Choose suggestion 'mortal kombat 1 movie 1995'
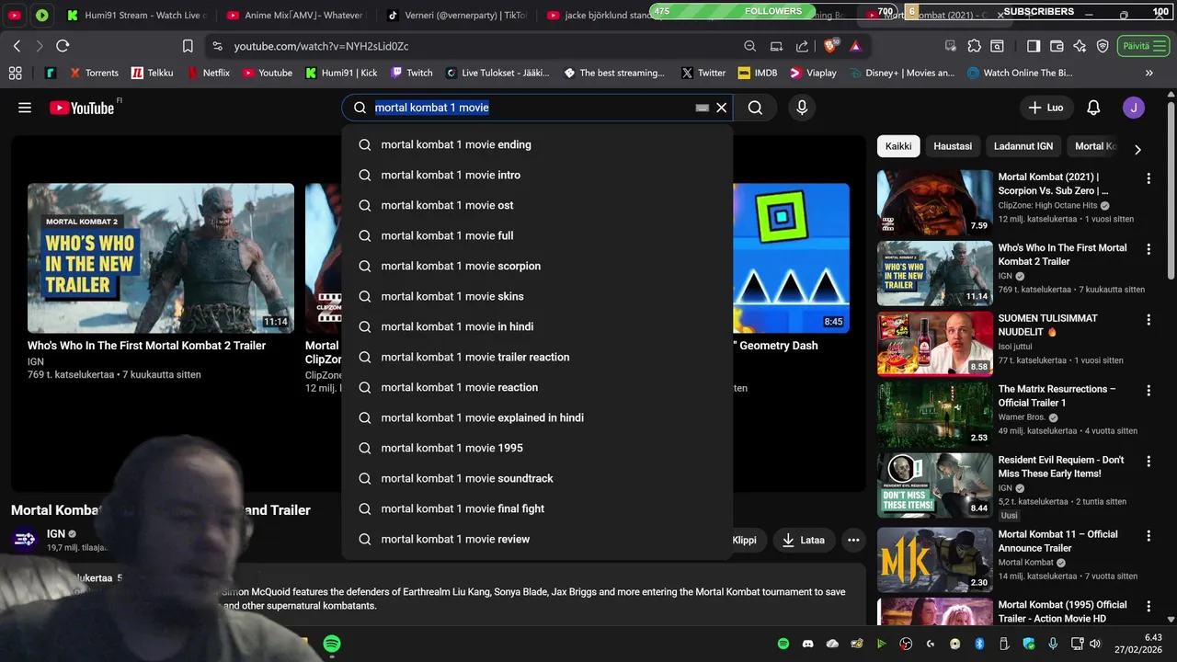 pyautogui.click(x=537, y=448)
